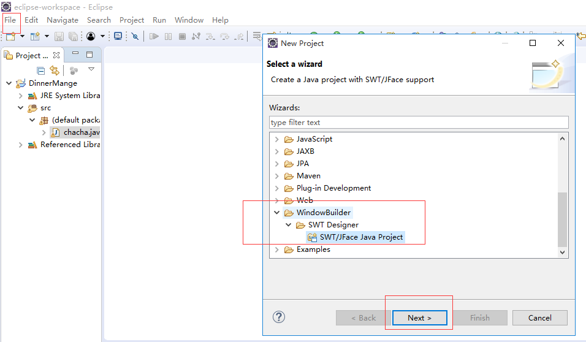
Task: Click the Step Over toolbar icon
Action: point(224,36)
